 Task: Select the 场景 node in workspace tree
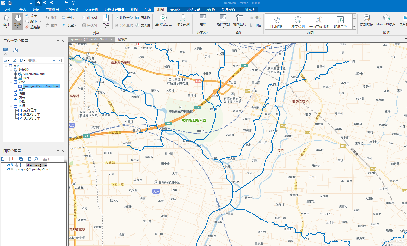click(x=22, y=94)
